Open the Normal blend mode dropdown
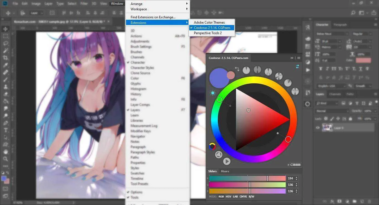This screenshot has width=379, height=205. click(332, 111)
